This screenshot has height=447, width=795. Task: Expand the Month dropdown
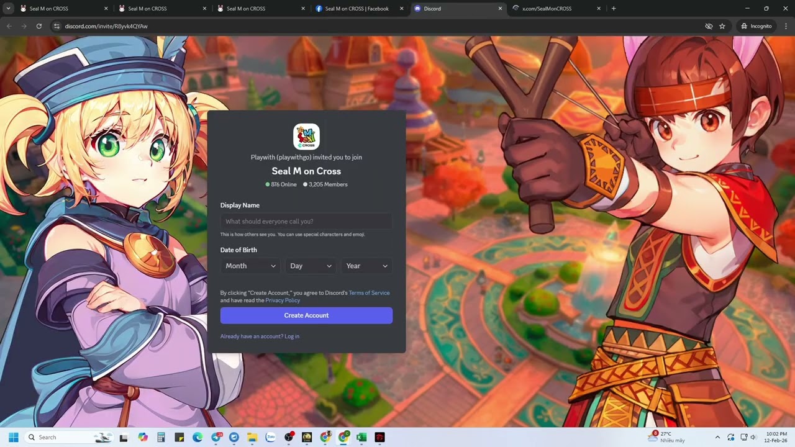tap(251, 266)
